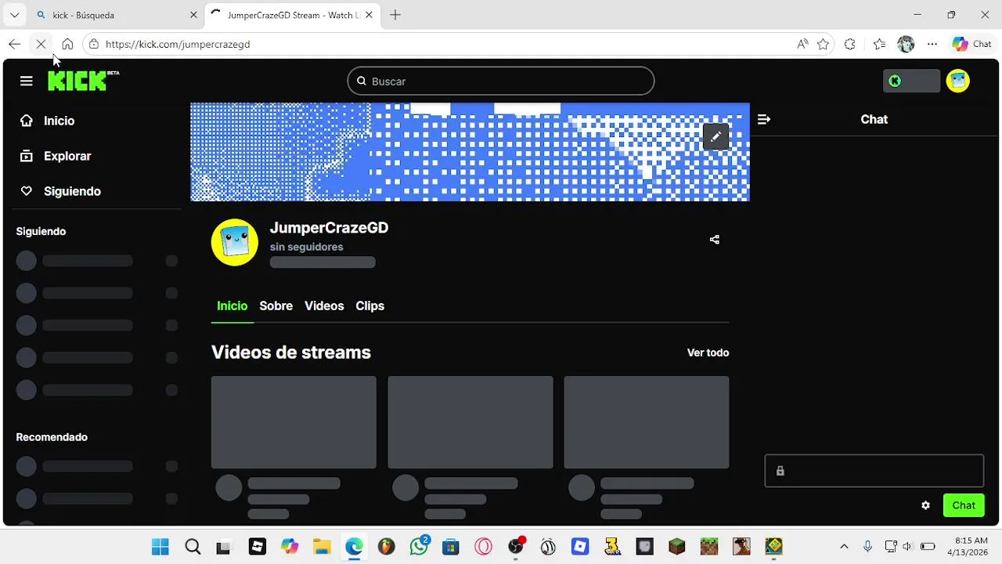Go back with browser back arrow
Screen dimensions: 1002x564
(x=15, y=44)
